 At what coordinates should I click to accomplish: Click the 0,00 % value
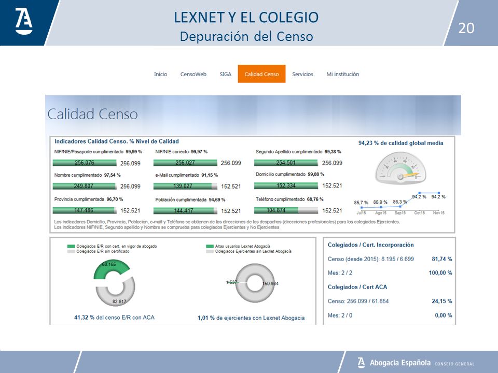click(x=444, y=315)
